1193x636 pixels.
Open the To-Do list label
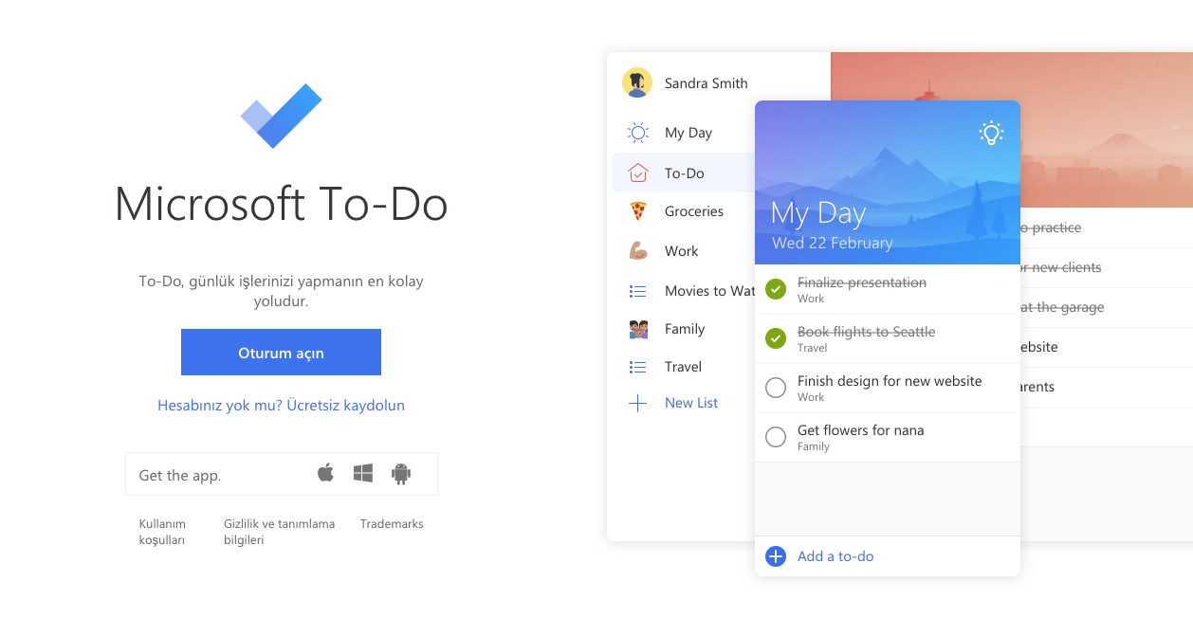click(x=685, y=173)
